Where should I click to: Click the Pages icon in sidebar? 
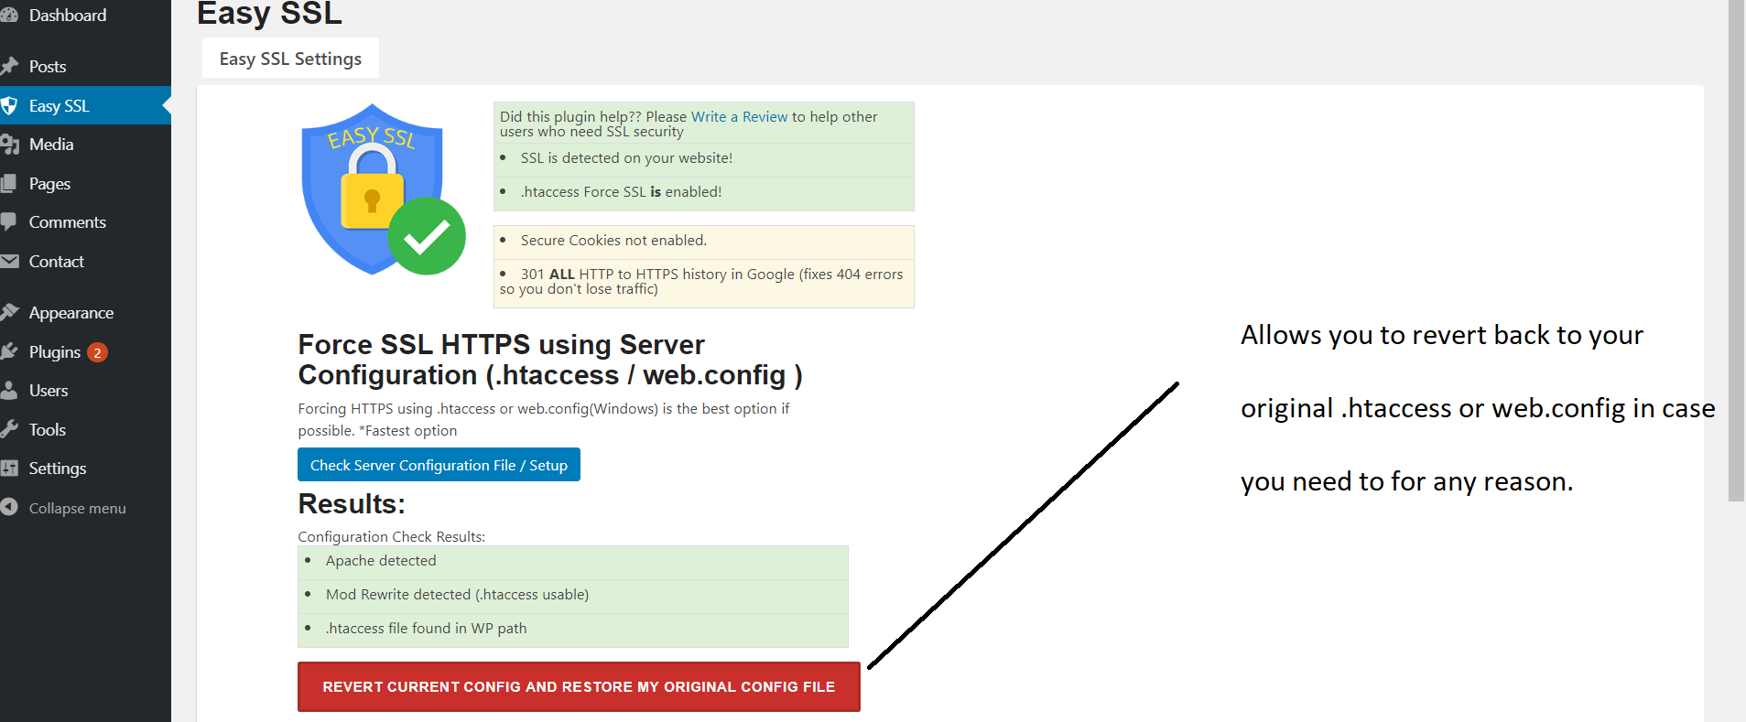(9, 184)
